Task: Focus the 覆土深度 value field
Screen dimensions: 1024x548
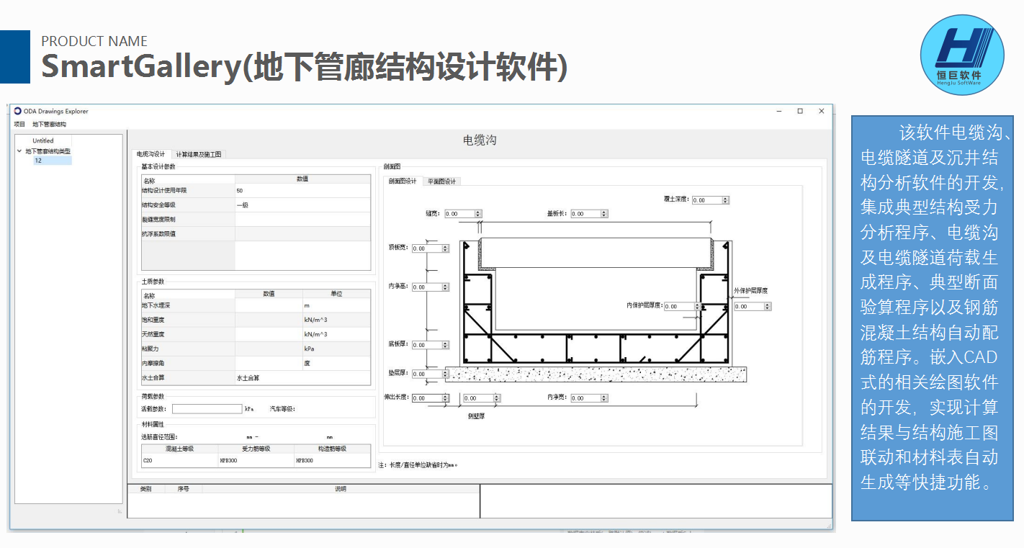Action: (707, 200)
